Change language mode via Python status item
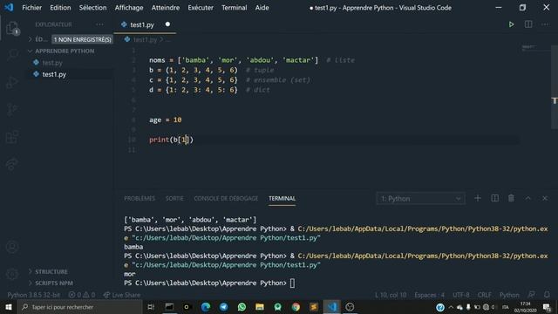 point(509,295)
